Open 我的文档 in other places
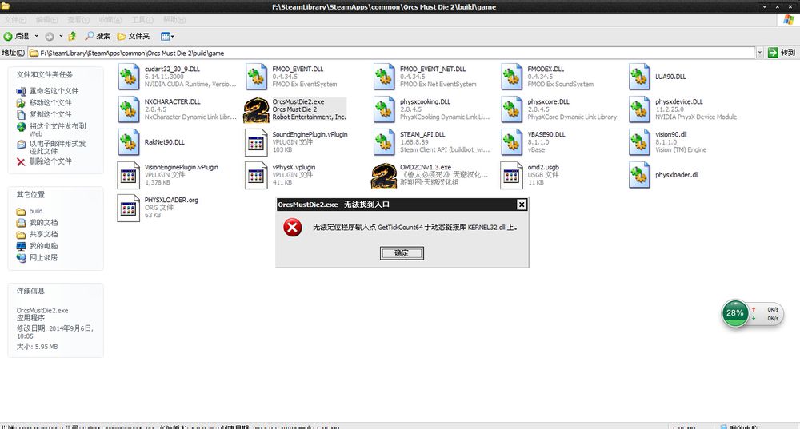The image size is (800, 429). pos(43,223)
